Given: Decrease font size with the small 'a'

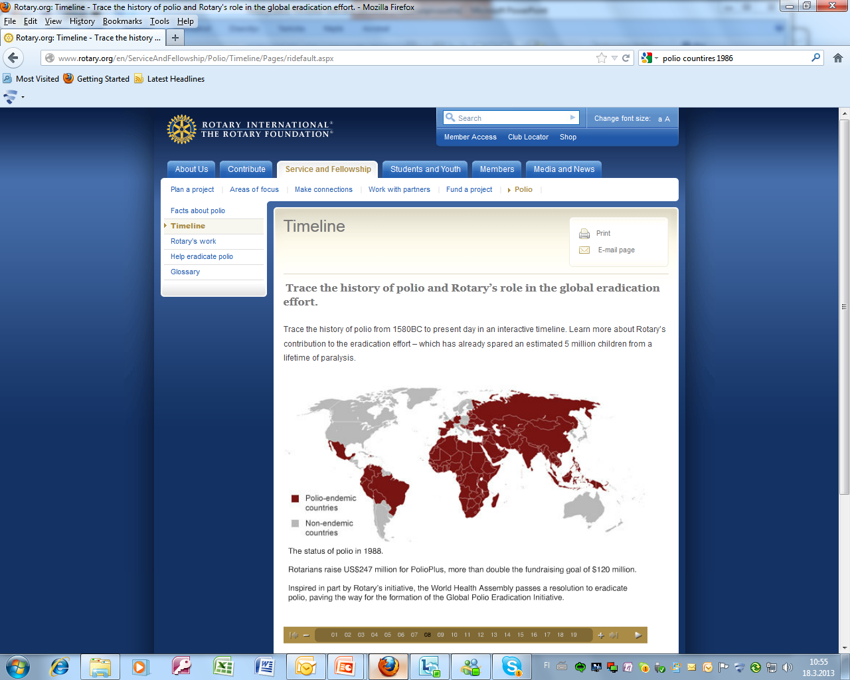Looking at the screenshot, I should [x=660, y=119].
